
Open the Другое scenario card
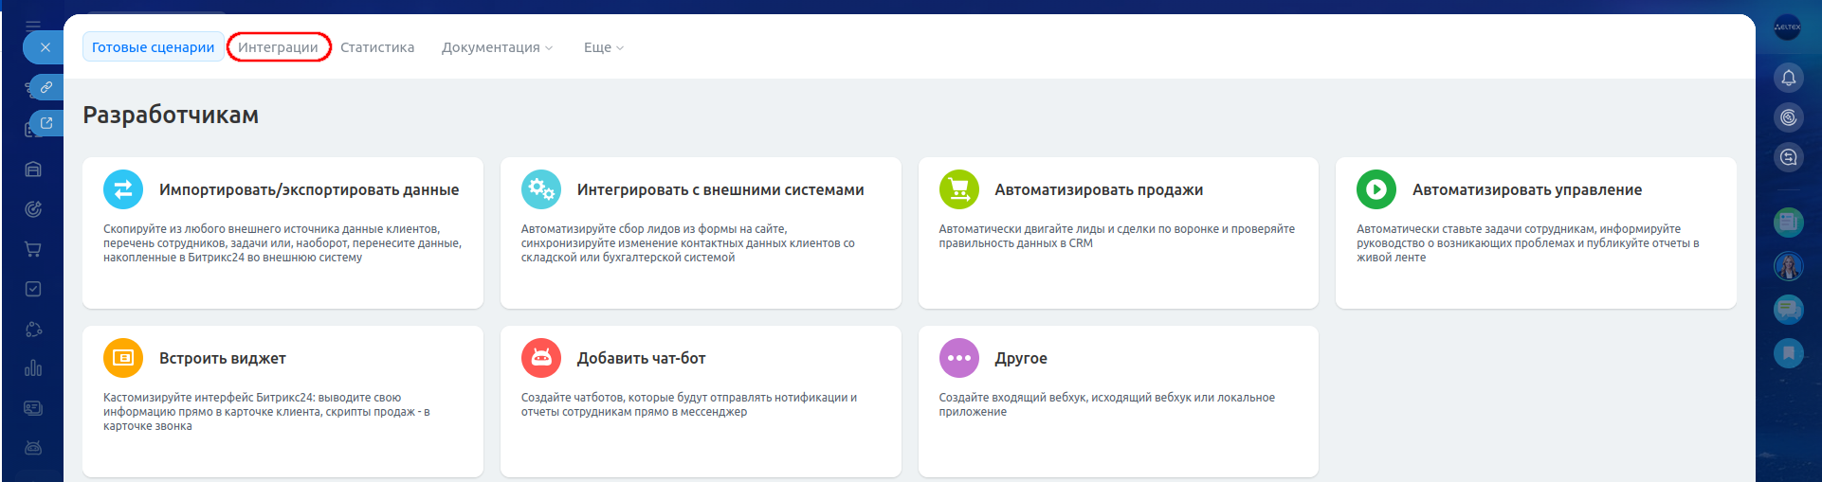1118,402
